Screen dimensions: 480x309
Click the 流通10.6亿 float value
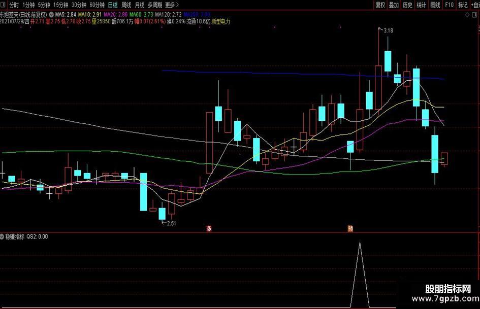199,21
